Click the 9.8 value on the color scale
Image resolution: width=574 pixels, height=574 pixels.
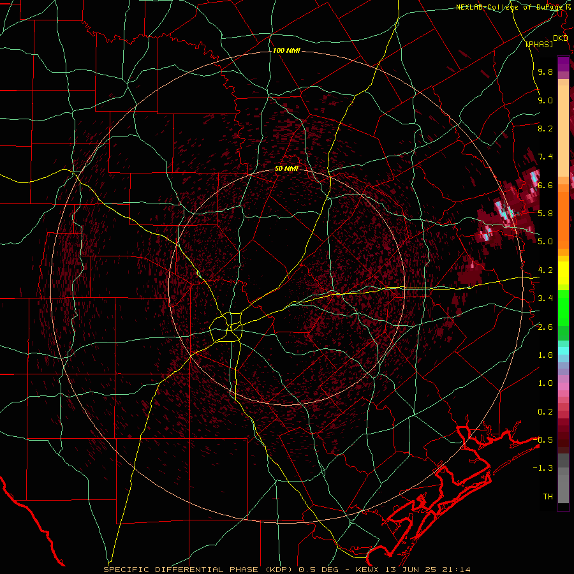click(x=545, y=71)
